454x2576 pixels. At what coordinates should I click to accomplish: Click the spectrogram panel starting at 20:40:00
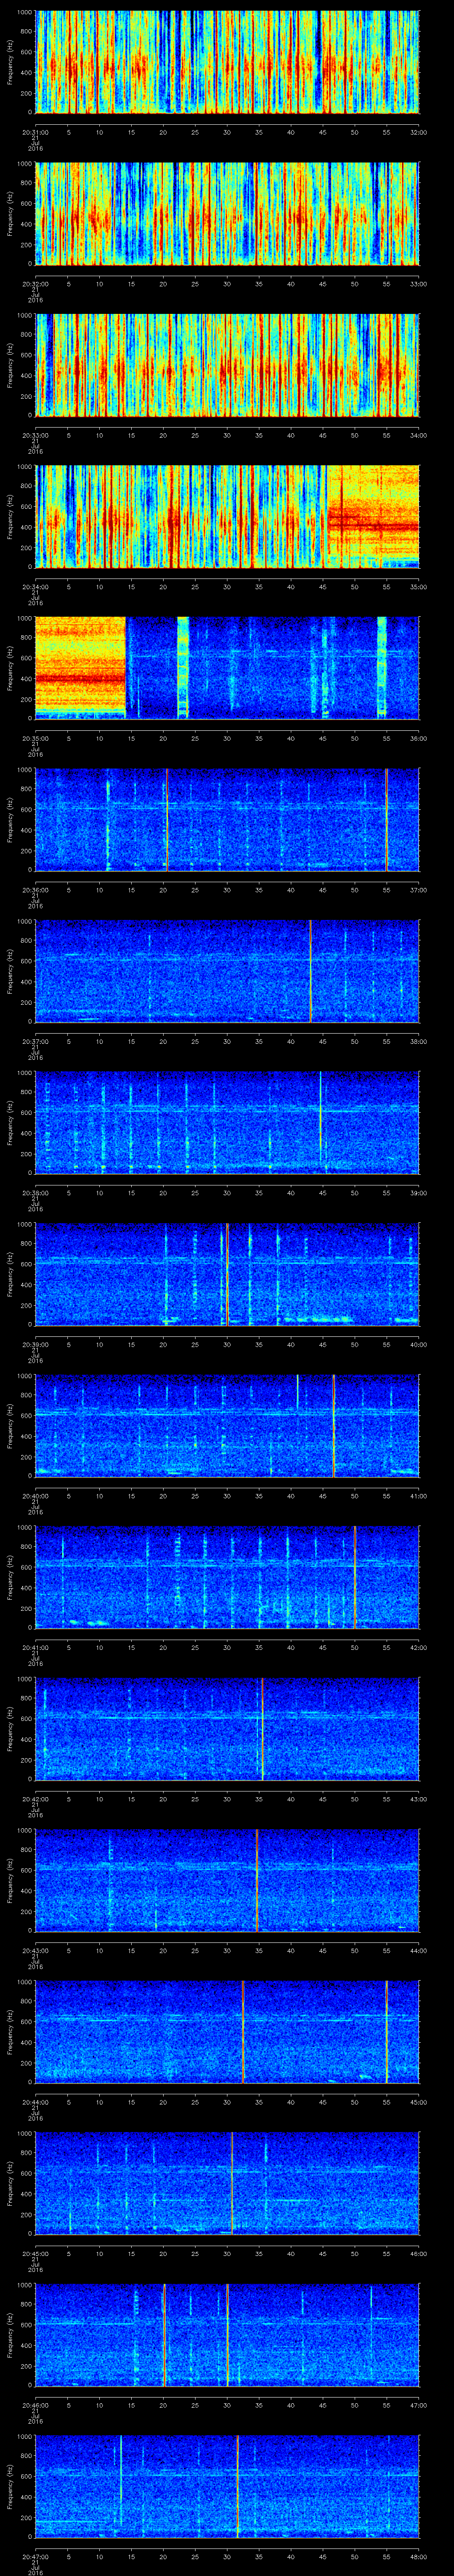coord(227,1427)
